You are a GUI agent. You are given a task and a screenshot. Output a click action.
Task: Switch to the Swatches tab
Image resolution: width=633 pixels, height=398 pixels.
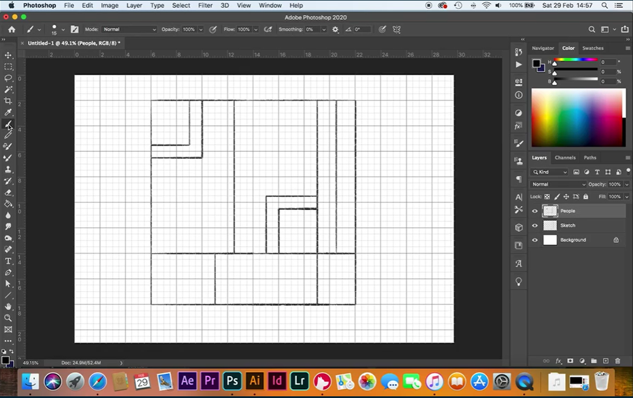click(x=592, y=48)
